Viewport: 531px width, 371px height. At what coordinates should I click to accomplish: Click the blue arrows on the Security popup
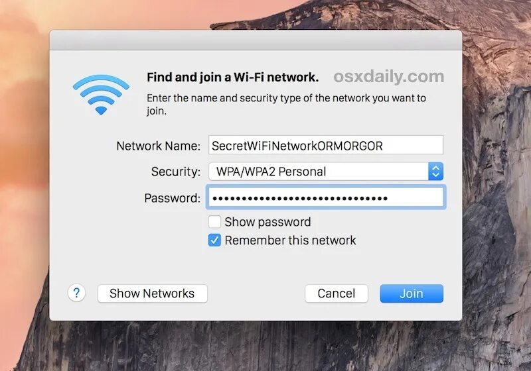(x=435, y=172)
